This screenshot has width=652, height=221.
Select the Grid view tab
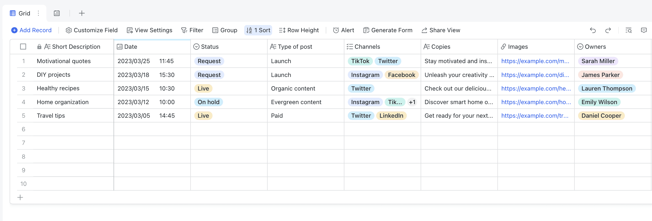click(x=20, y=13)
